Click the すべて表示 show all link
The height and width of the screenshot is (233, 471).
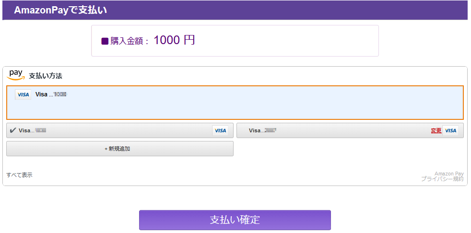click(19, 175)
